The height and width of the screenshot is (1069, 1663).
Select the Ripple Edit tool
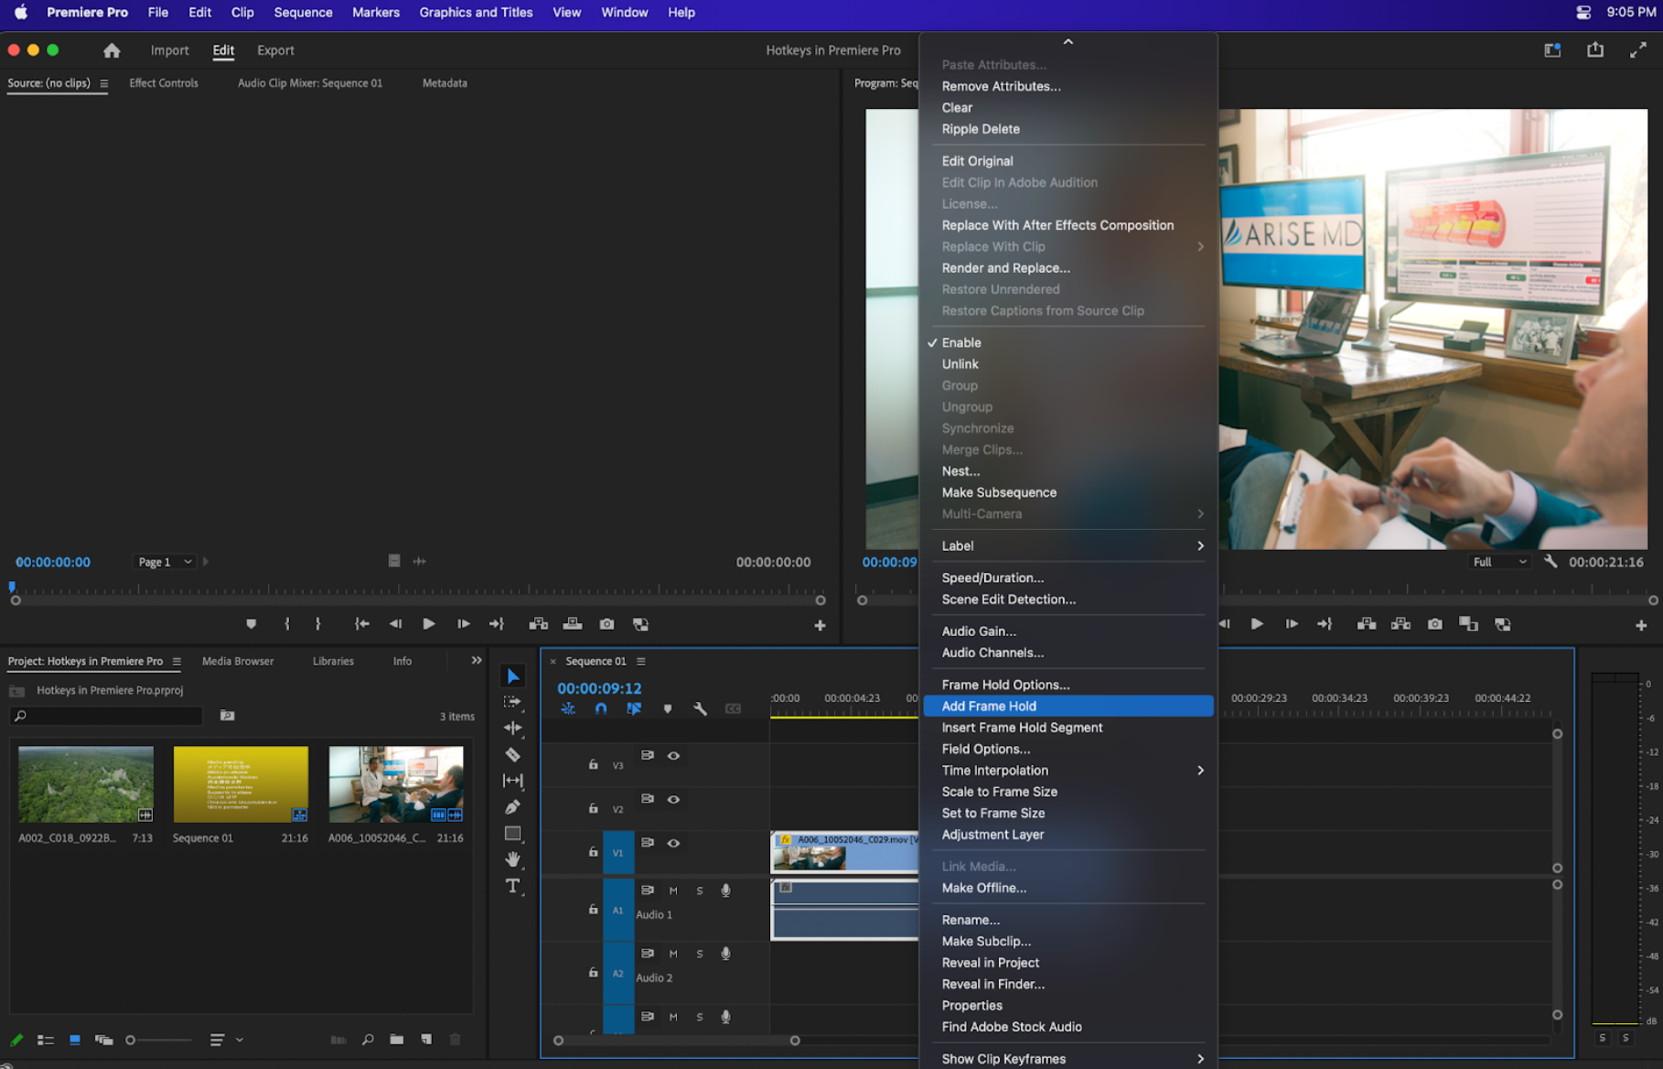pos(512,729)
